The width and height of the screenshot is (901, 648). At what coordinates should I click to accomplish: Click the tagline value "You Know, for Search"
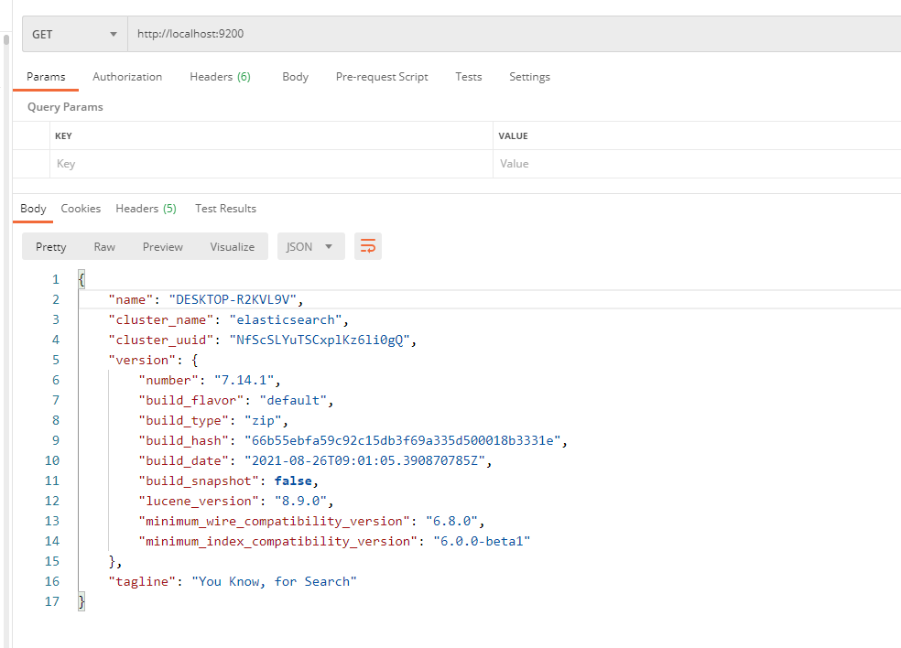click(x=274, y=581)
